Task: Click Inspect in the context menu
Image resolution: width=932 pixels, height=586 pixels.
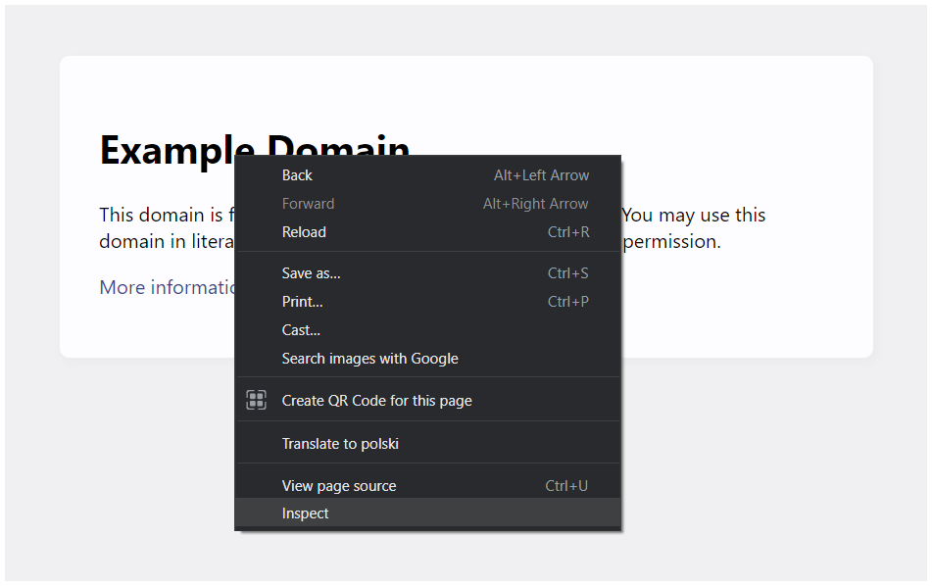Action: pyautogui.click(x=427, y=513)
